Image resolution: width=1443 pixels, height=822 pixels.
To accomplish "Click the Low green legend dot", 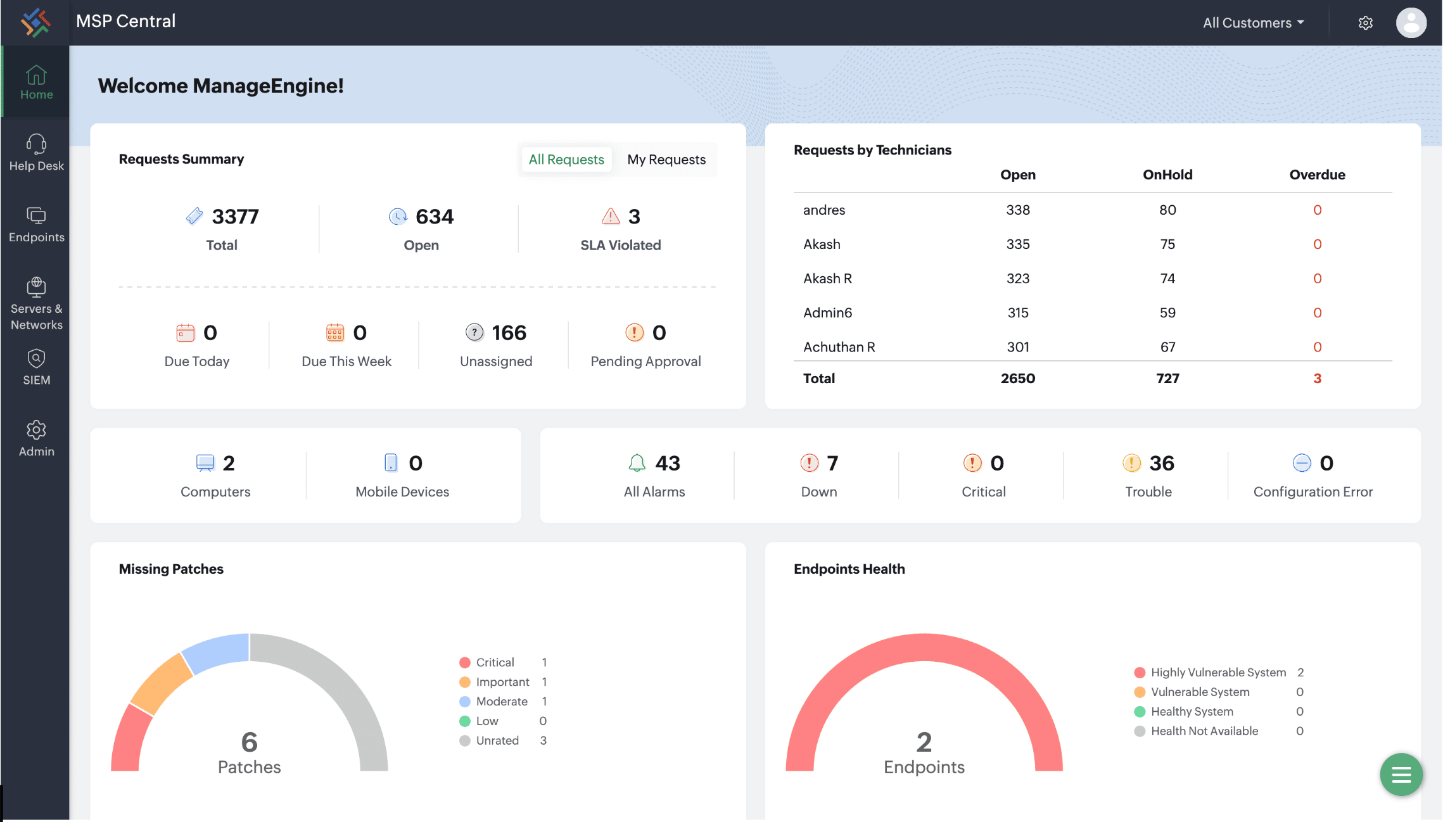I will pos(465,721).
